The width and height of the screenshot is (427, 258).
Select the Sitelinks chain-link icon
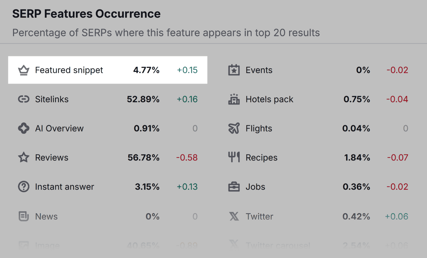24,99
